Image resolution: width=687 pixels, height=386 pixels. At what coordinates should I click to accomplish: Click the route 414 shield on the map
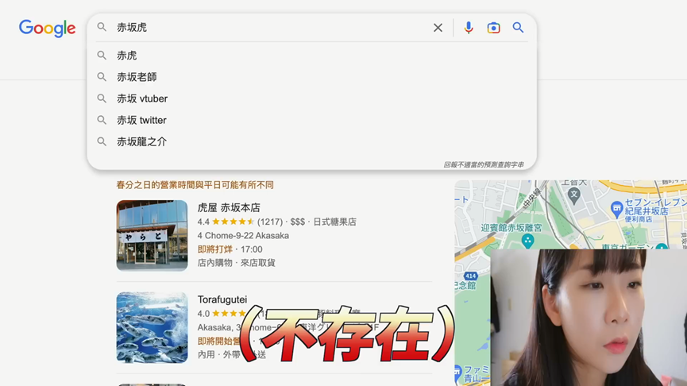coord(470,276)
